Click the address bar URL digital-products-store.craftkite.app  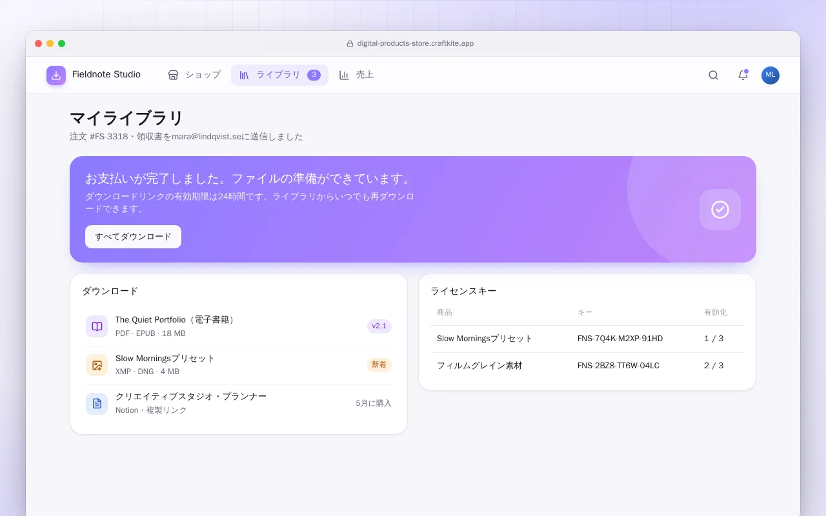click(416, 44)
